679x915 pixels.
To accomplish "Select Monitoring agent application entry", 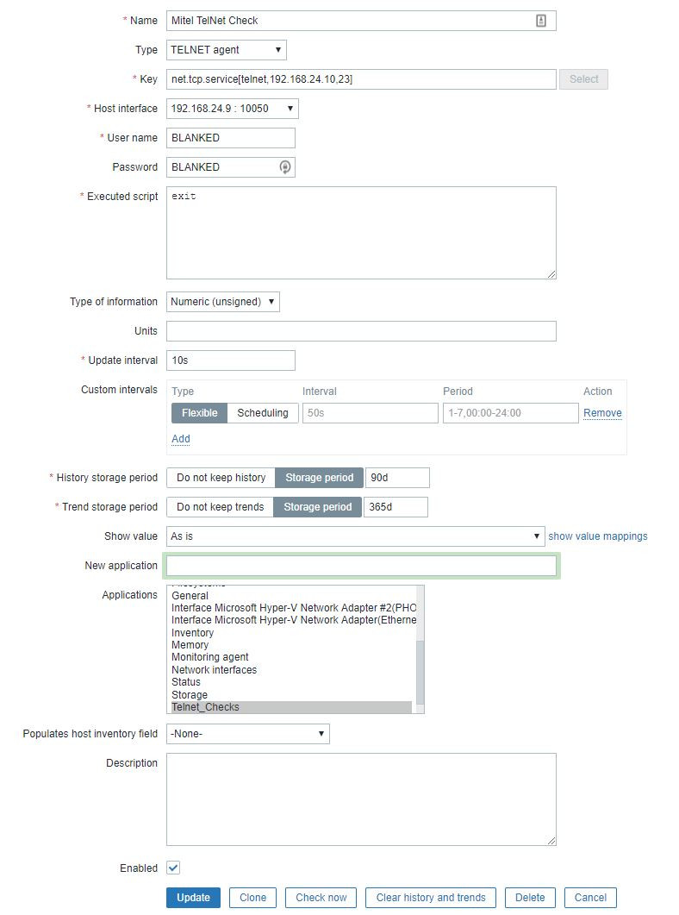I will coord(209,657).
